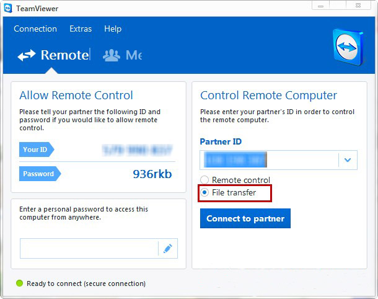This screenshot has width=378, height=299.
Task: Expand the Partner ID dropdown arrow
Action: click(x=348, y=160)
